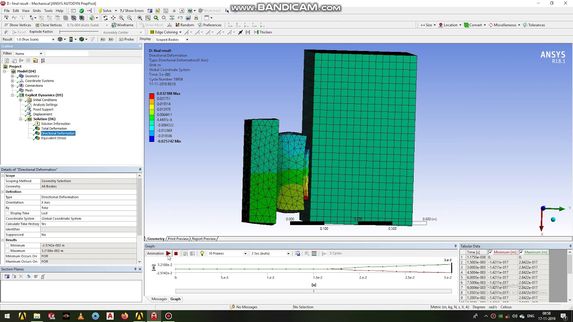Image resolution: width=573 pixels, height=322 pixels.
Task: Switch to the Print Preview tab
Action: click(x=178, y=239)
